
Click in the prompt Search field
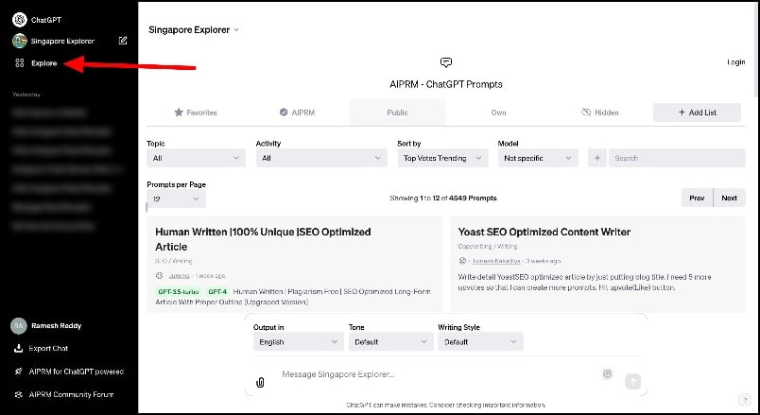[677, 158]
